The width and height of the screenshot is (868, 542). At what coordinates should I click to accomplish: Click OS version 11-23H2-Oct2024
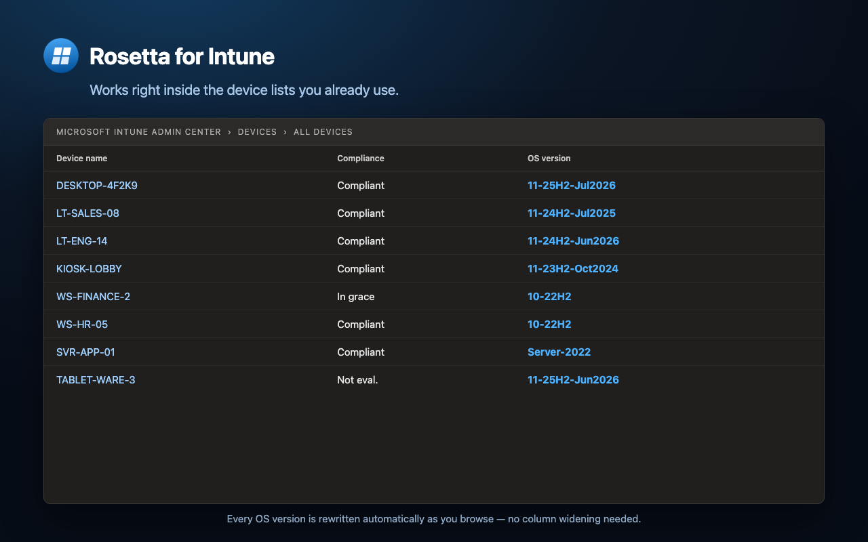click(573, 269)
